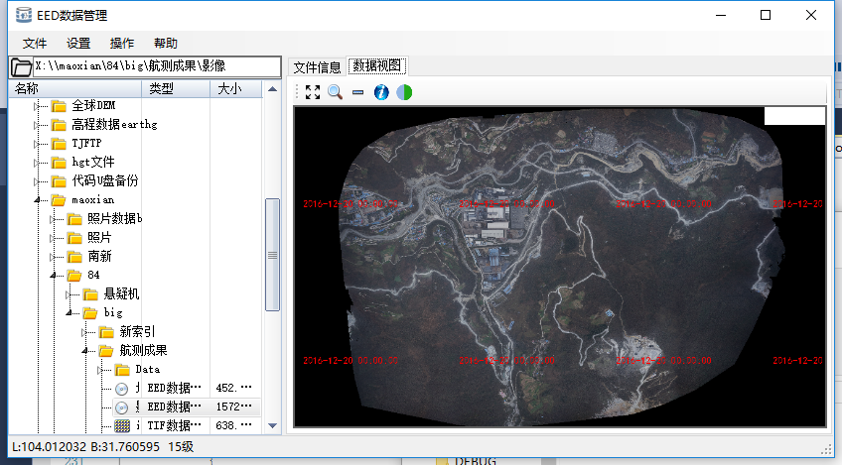Viewport: 842px width, 465px height.
Task: Select the magnifier zoom tool
Action: pos(335,92)
